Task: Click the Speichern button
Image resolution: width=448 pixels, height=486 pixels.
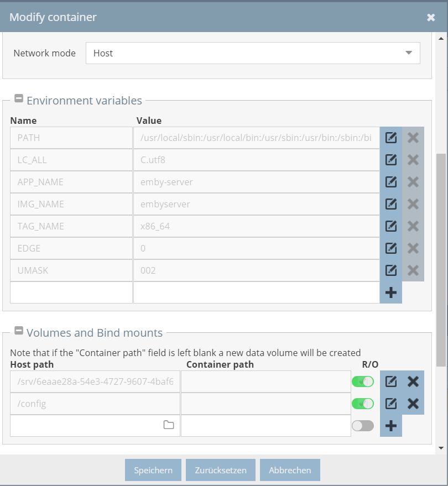Action: 153,470
